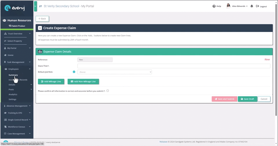The height and width of the screenshot is (146, 278).
Task: Open Settings under Employees
Action: tap(12, 100)
